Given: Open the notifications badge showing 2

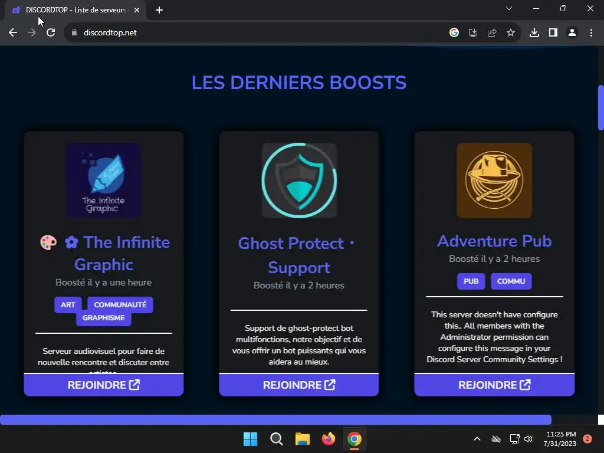Looking at the screenshot, I should [587, 439].
